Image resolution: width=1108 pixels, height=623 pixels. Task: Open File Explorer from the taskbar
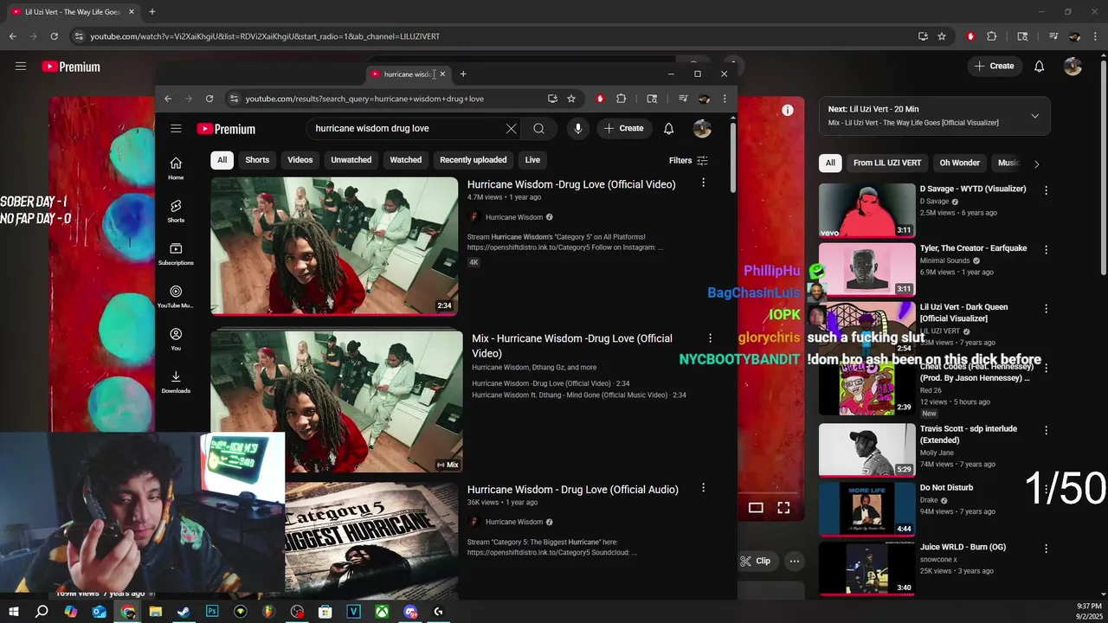coord(156,612)
